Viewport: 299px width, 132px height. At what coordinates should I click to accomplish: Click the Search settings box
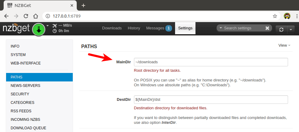[242, 28]
